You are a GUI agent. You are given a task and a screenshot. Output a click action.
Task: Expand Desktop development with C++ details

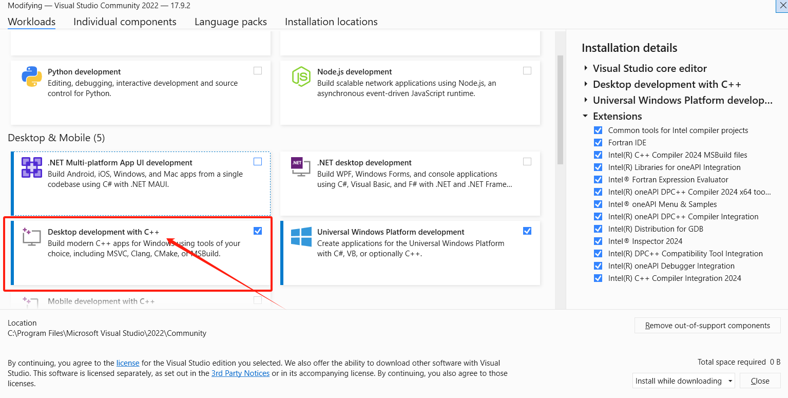coord(586,85)
